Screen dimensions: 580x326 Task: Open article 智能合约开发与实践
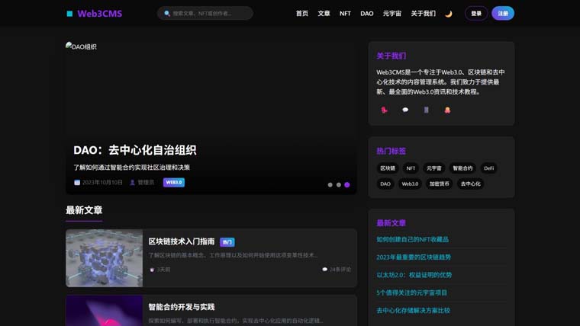pyautogui.click(x=182, y=307)
